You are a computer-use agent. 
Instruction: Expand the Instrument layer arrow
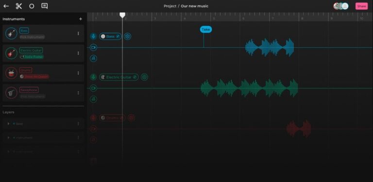tap(9, 137)
